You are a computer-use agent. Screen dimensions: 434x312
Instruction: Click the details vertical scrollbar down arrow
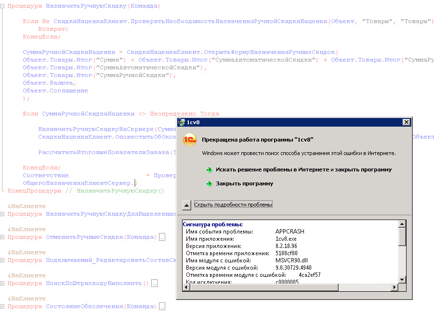(x=402, y=280)
